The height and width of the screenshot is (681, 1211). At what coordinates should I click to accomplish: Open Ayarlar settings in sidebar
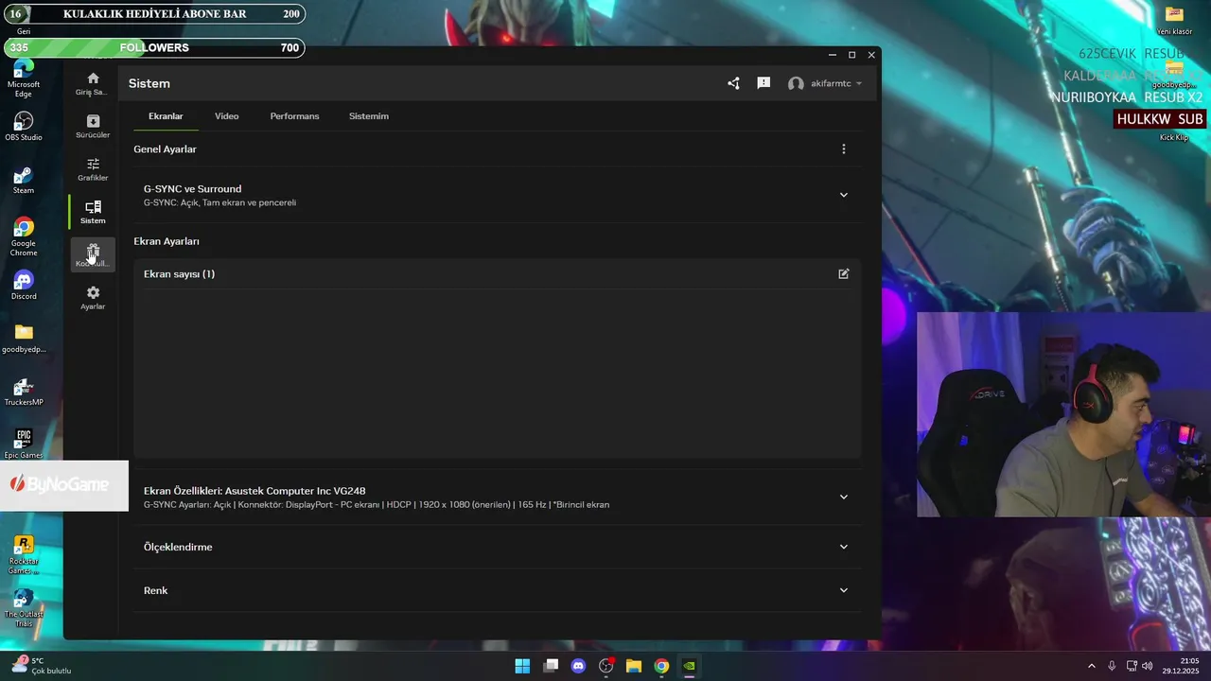[x=93, y=298]
